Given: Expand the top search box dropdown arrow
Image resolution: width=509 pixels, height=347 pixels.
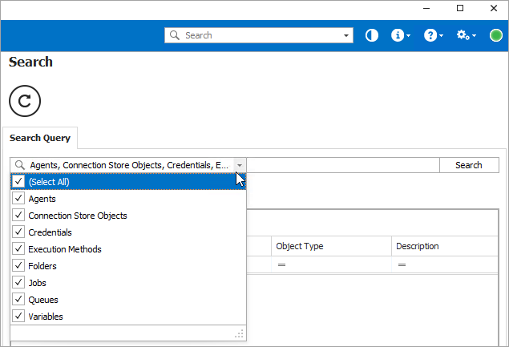Looking at the screenshot, I should coord(346,35).
